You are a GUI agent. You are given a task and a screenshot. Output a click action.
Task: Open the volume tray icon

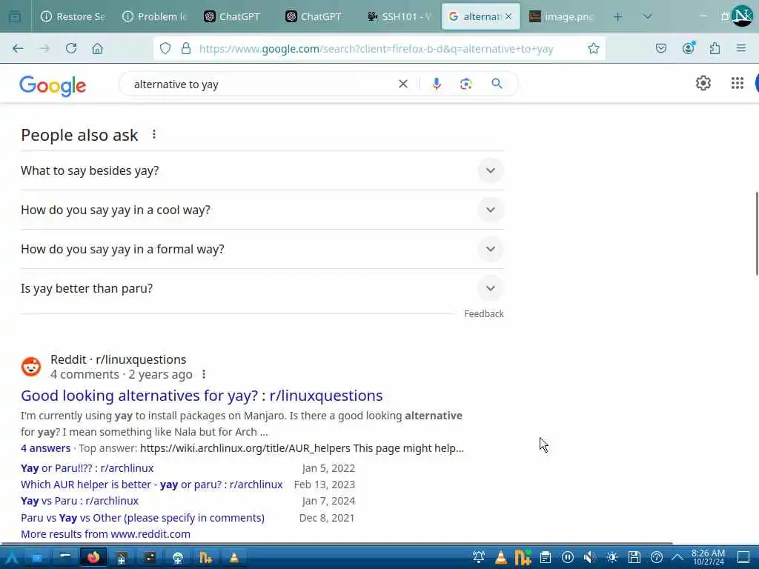click(x=589, y=557)
